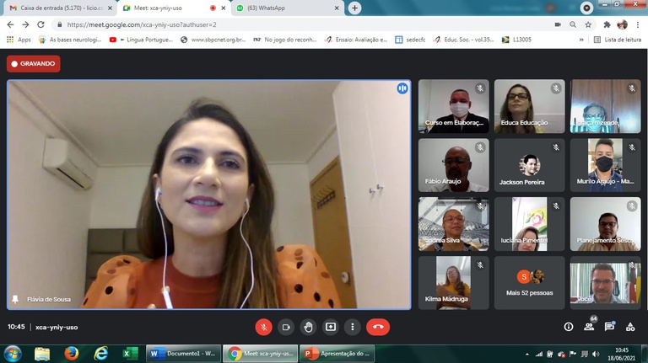
Task: Open the meeting details info icon
Action: (x=568, y=327)
